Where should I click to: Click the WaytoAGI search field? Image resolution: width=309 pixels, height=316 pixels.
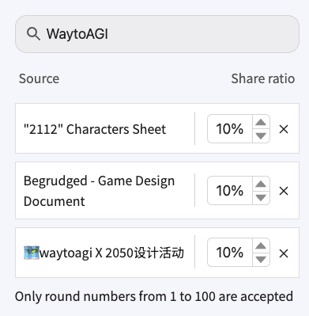point(157,34)
